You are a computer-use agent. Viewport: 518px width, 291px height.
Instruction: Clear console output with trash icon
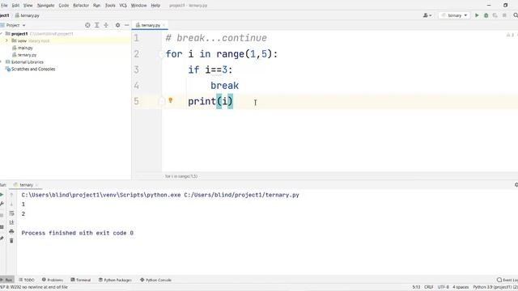(11, 241)
